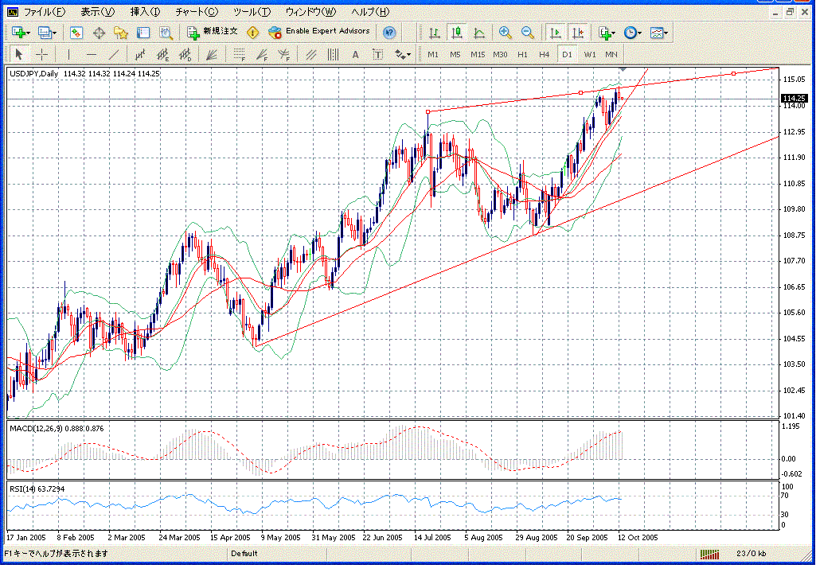Switch chart to line chart mode
816x584 pixels.
(x=479, y=33)
